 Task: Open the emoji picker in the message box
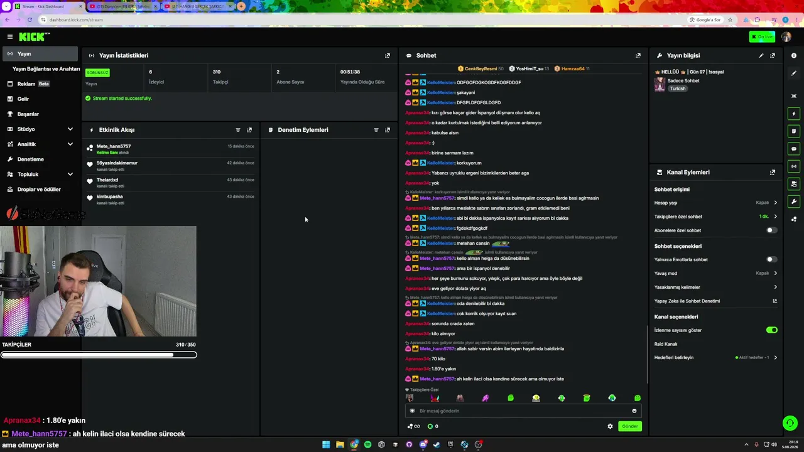634,411
